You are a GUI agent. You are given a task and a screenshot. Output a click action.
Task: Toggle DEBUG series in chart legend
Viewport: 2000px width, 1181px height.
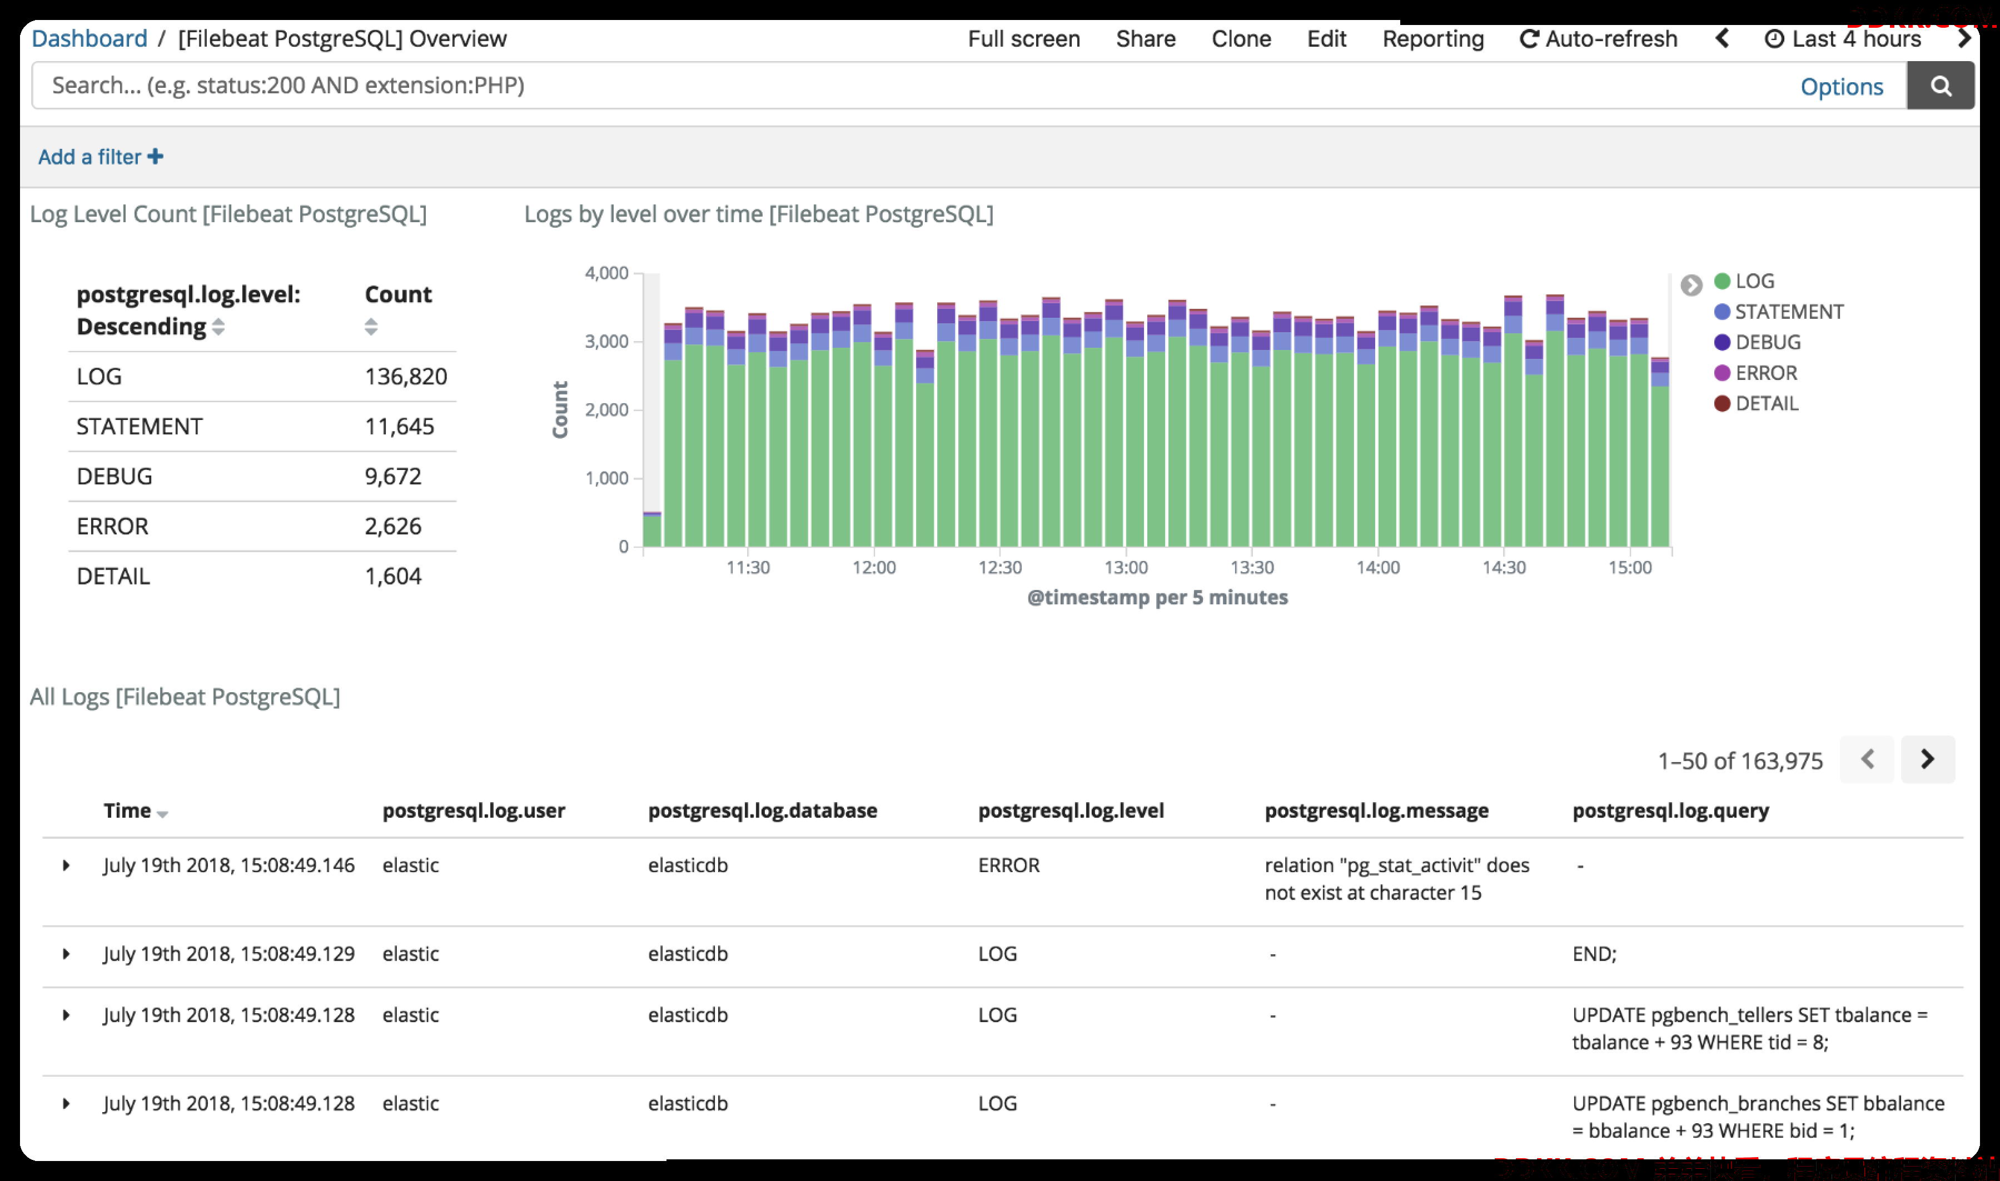pyautogui.click(x=1757, y=342)
